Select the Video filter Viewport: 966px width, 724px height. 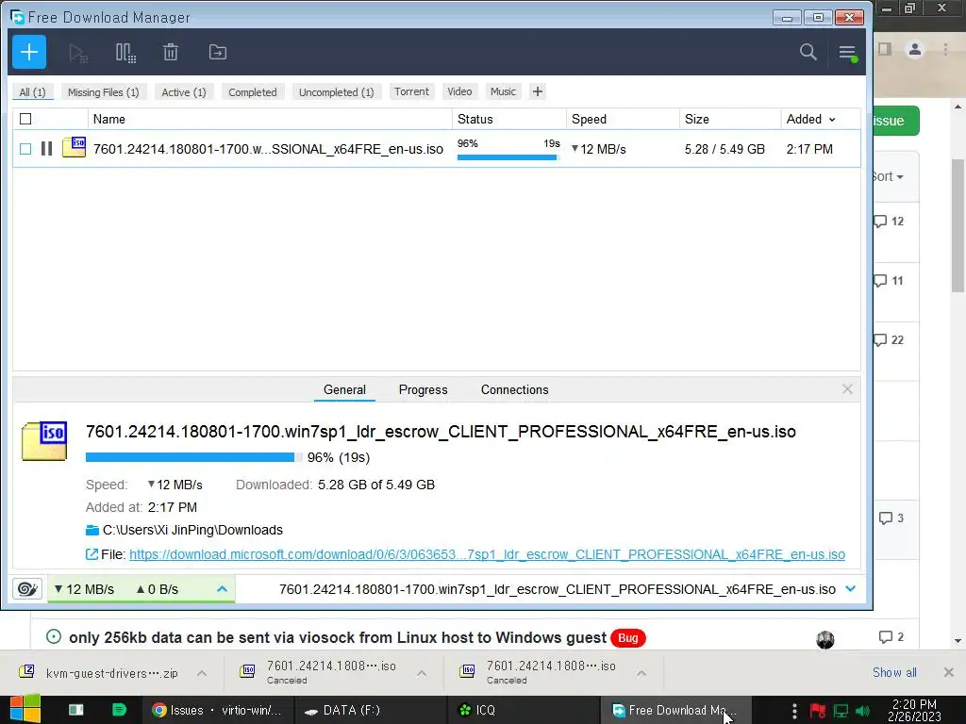click(x=459, y=91)
